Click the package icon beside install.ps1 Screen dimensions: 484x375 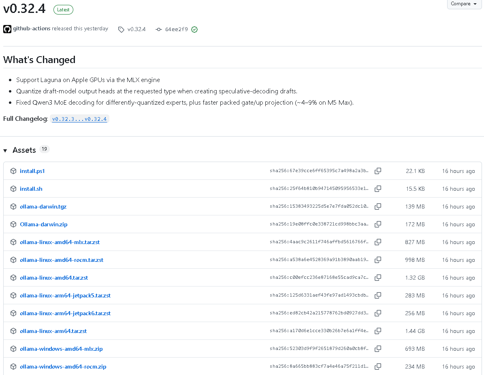(13, 171)
